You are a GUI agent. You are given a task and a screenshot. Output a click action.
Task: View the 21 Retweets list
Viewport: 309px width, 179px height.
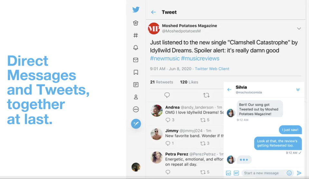(162, 82)
